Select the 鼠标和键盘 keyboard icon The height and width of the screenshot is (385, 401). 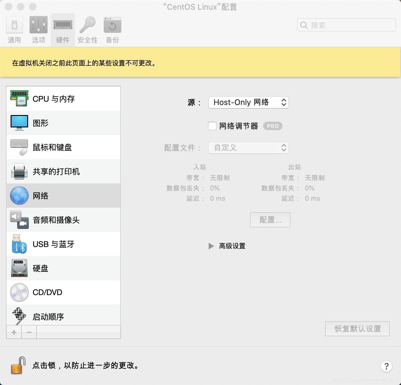tap(19, 147)
